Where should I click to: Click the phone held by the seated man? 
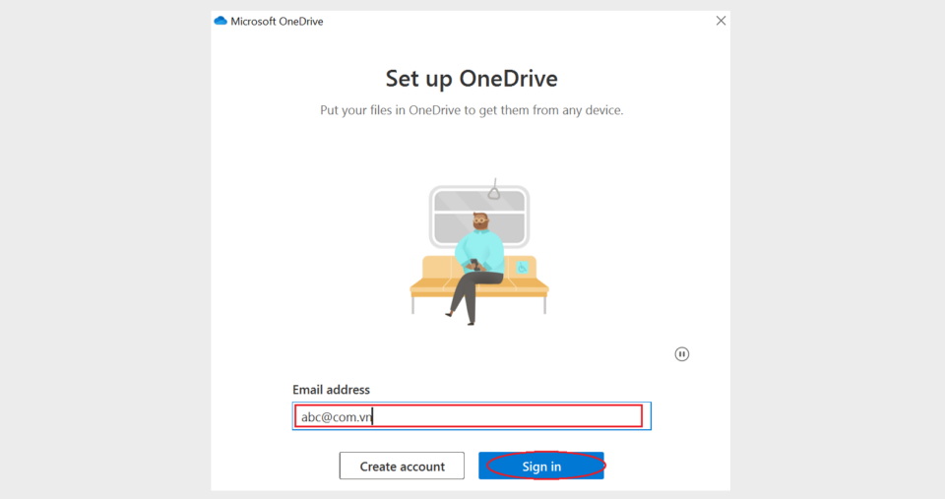point(474,265)
